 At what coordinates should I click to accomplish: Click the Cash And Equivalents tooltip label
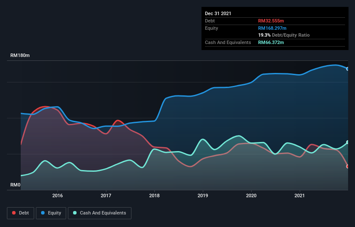[x=228, y=42]
